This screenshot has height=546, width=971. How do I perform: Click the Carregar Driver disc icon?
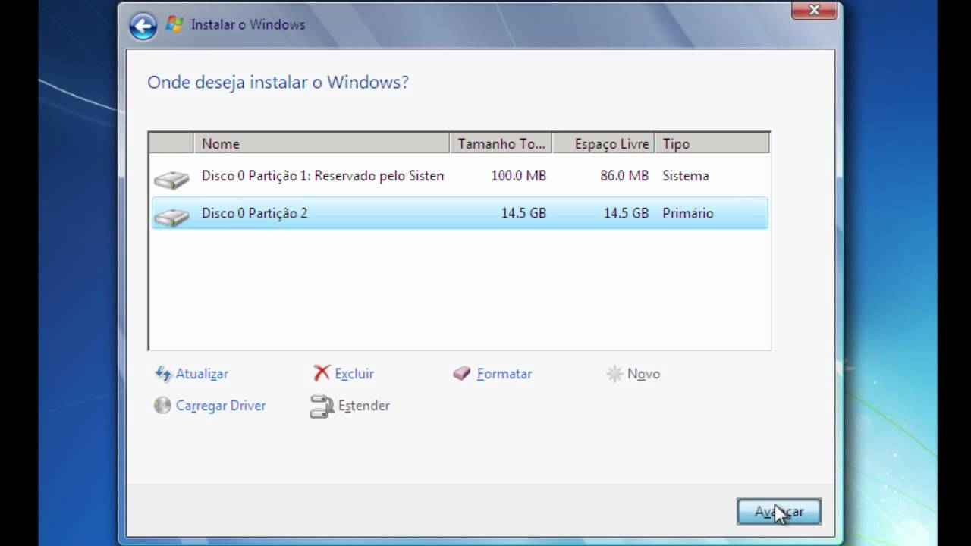(162, 405)
